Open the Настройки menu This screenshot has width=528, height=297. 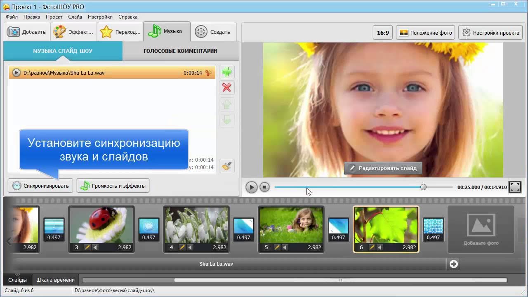click(x=100, y=17)
